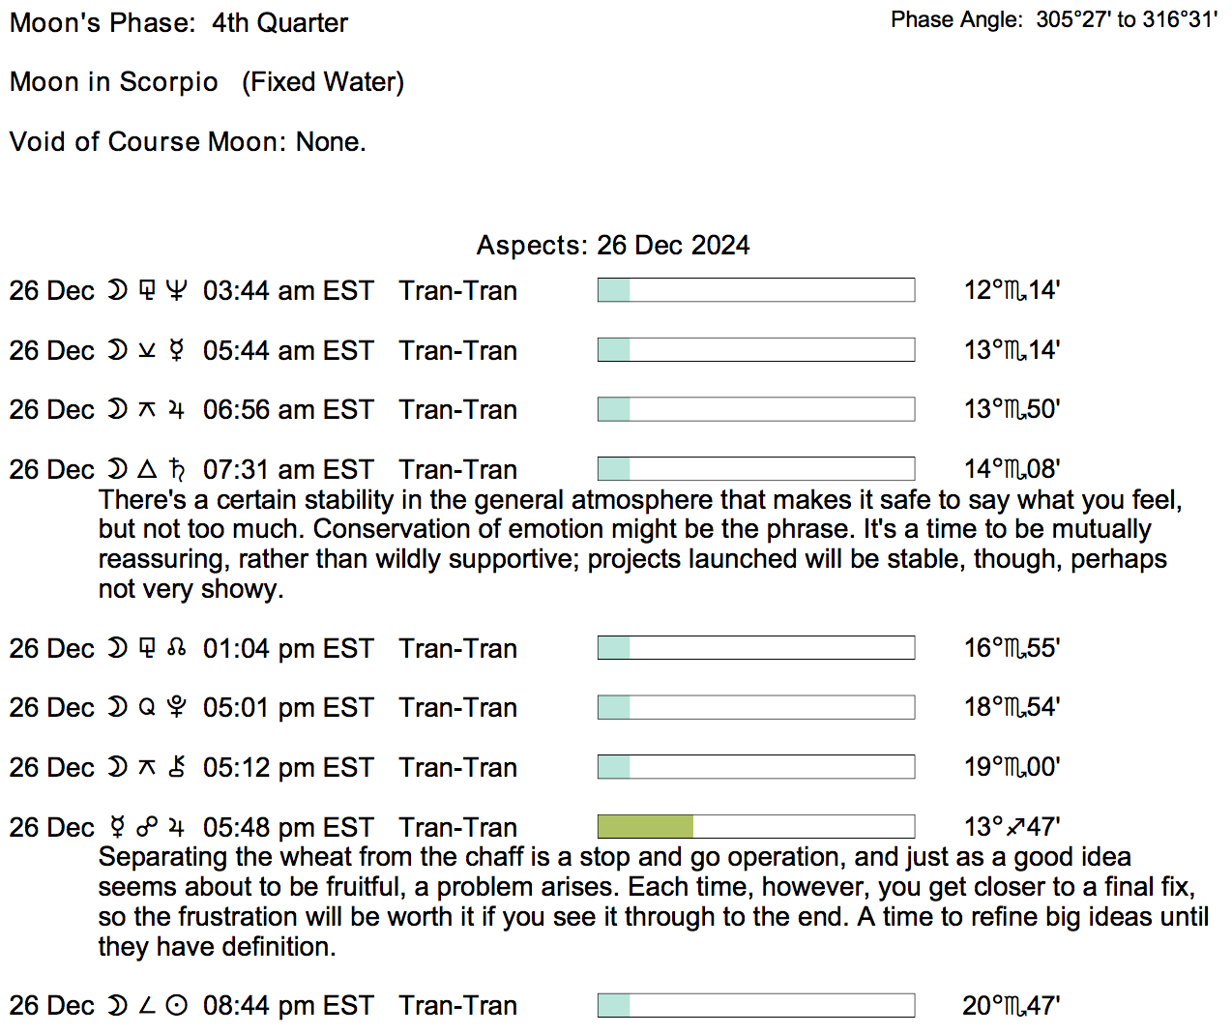Click the Mercury glyph in the 05:44 am row
This screenshot has width=1232, height=1035.
pyautogui.click(x=176, y=350)
